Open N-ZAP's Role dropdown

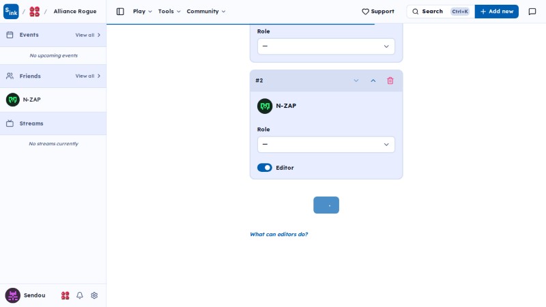[x=326, y=145]
